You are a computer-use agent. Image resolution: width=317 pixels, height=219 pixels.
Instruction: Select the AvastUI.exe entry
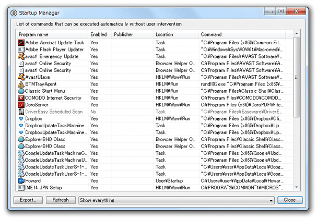click(38, 77)
